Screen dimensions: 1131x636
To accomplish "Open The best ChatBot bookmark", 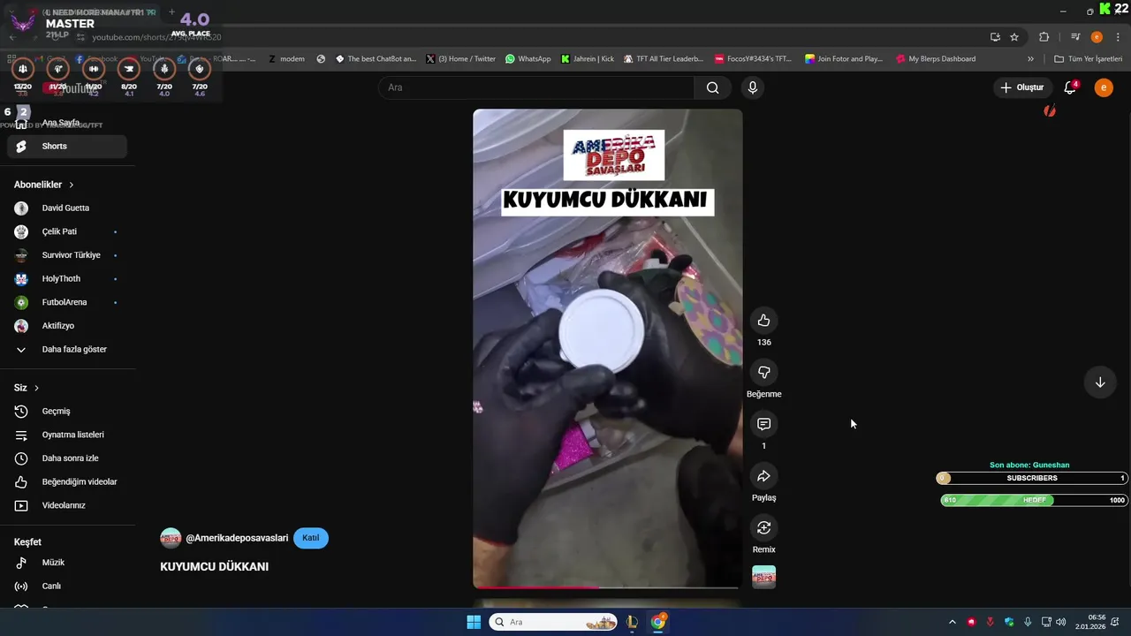I will pyautogui.click(x=376, y=59).
